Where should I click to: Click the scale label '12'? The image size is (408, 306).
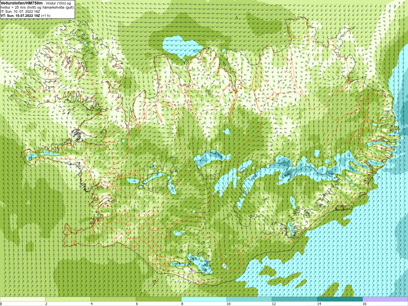point(274,304)
